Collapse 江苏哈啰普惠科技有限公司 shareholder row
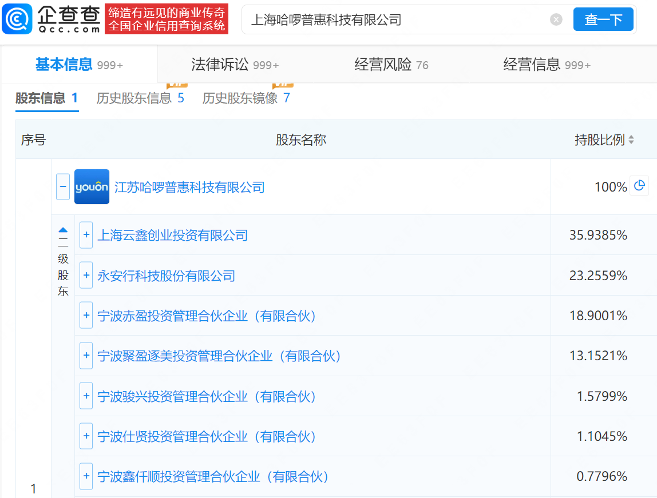The image size is (657, 498). coord(63,187)
